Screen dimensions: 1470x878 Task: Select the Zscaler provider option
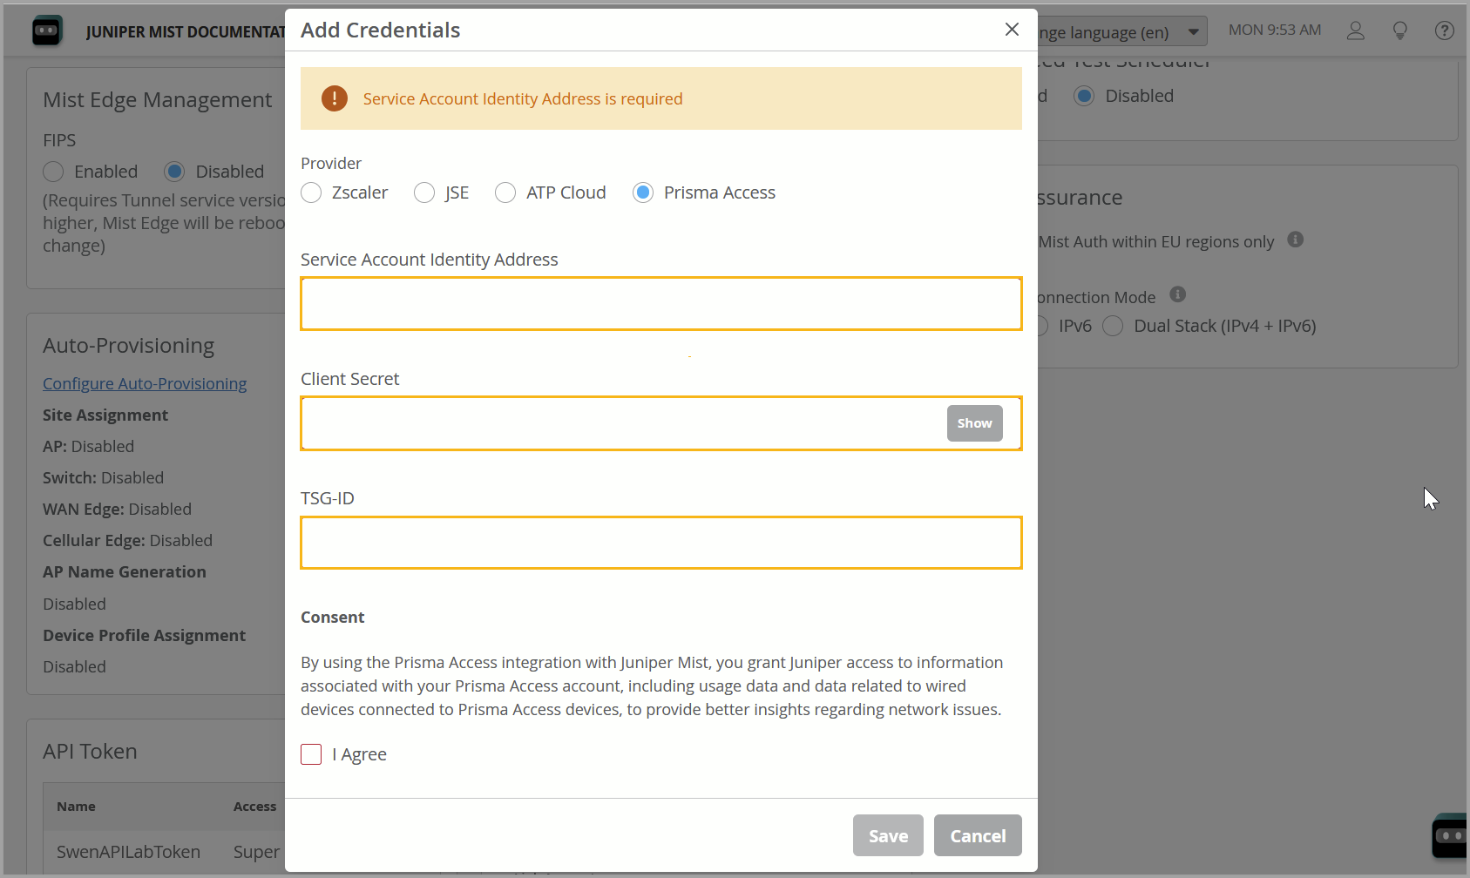tap(312, 192)
